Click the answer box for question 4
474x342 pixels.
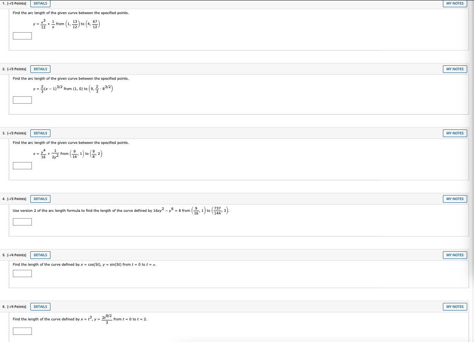coord(22,222)
